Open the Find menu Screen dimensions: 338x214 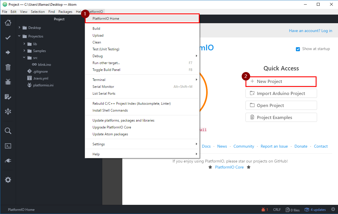pos(52,12)
